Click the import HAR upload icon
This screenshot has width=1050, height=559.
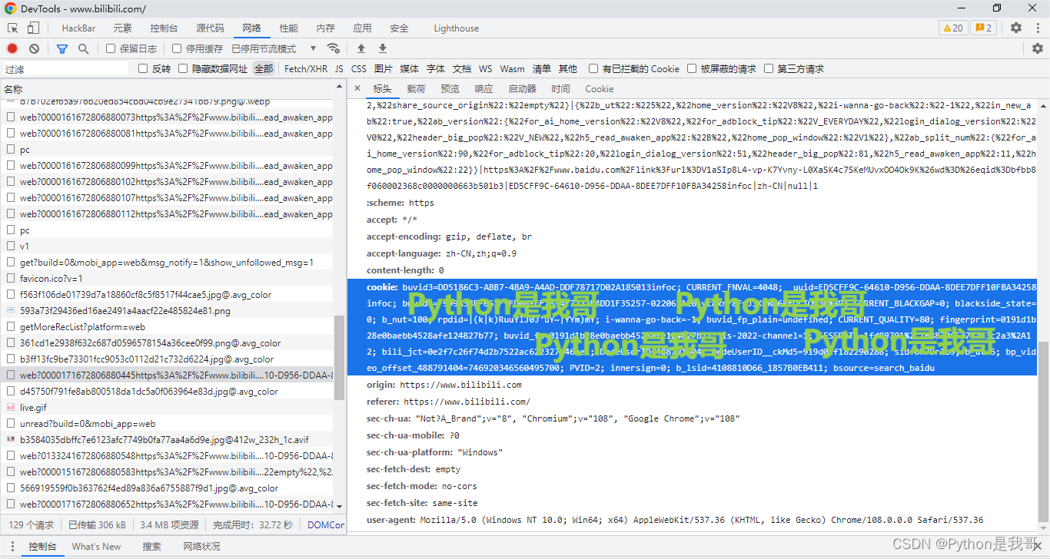(361, 48)
